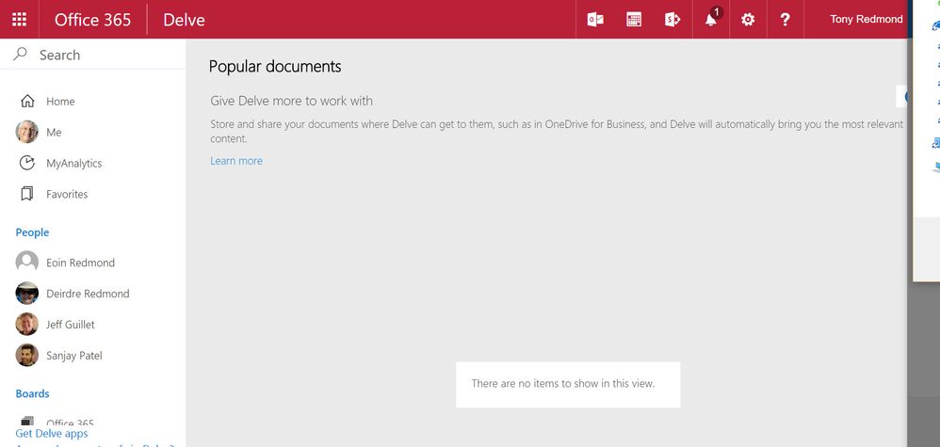The width and height of the screenshot is (940, 447).
Task: Click 'Give Delve more to work with' text
Action: (x=291, y=101)
